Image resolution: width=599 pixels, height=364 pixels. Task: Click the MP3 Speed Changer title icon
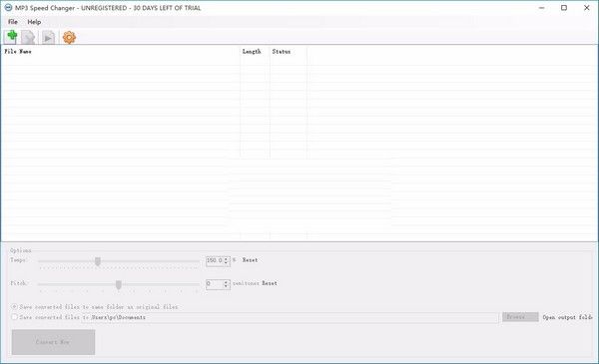(x=8, y=8)
